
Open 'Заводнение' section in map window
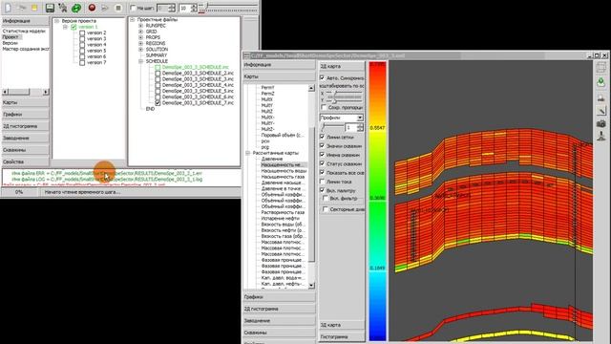pyautogui.click(x=279, y=321)
